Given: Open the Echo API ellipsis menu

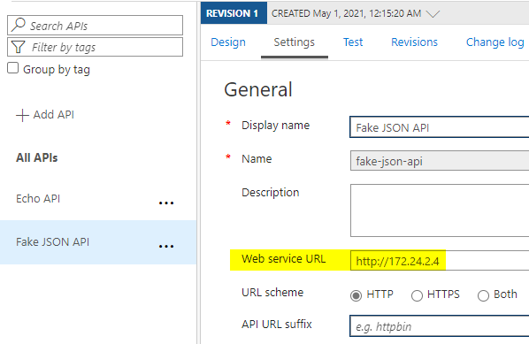Looking at the screenshot, I should click(166, 203).
